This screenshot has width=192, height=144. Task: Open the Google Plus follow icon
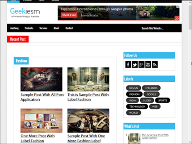(141, 64)
